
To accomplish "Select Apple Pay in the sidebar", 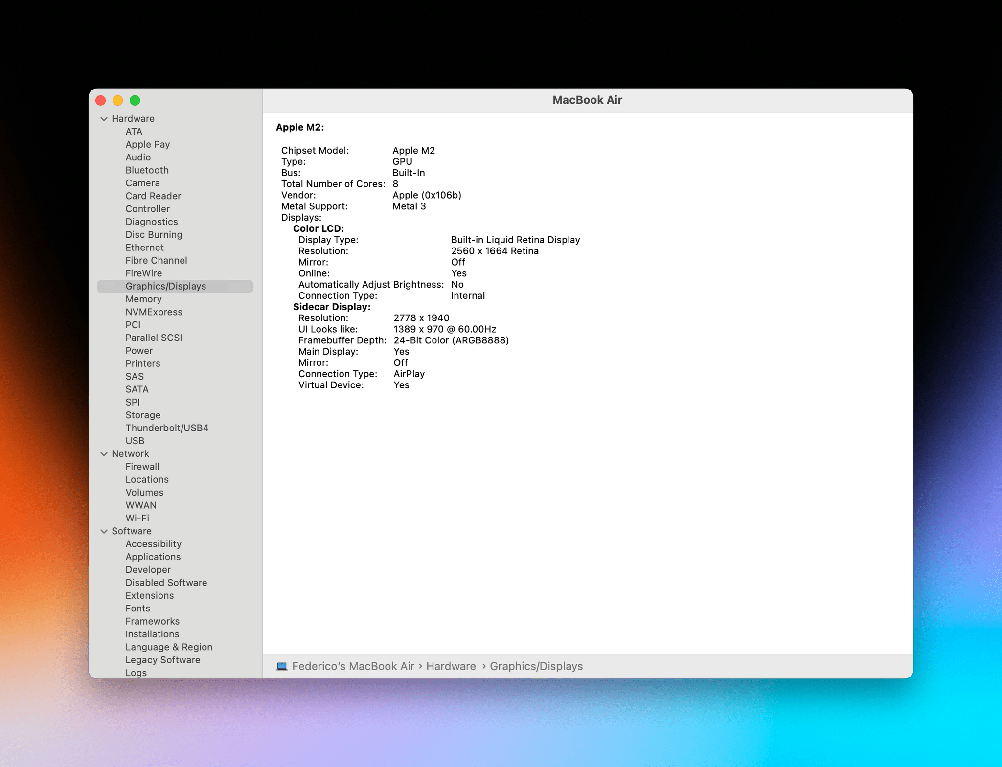I will pos(147,144).
